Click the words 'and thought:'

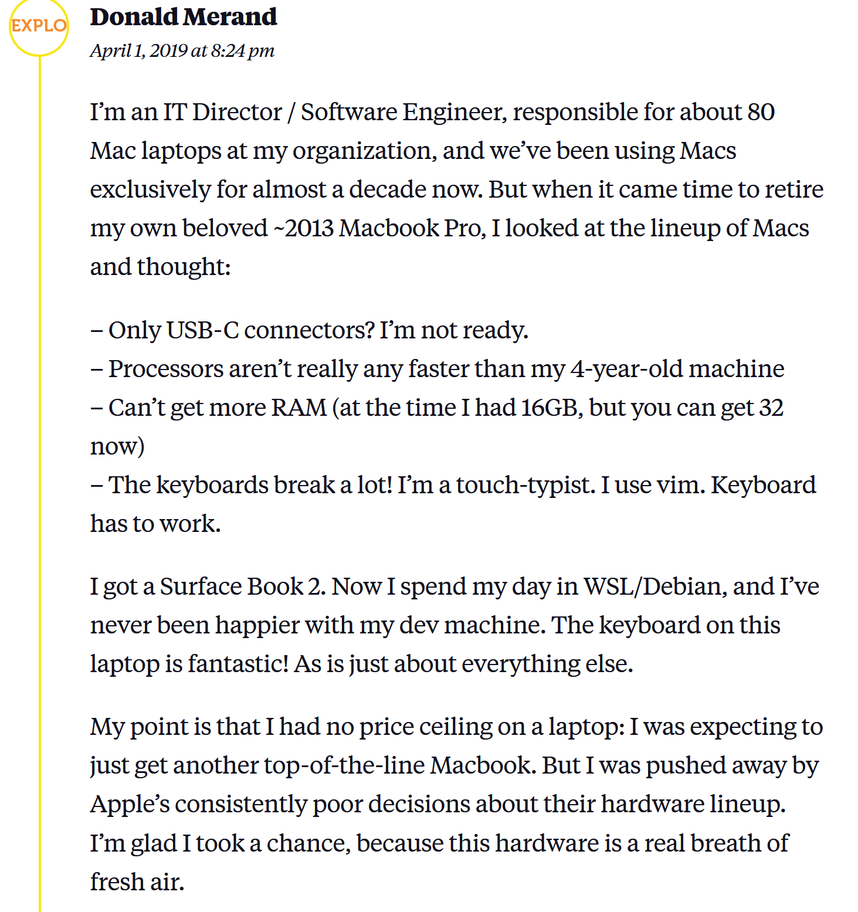160,267
